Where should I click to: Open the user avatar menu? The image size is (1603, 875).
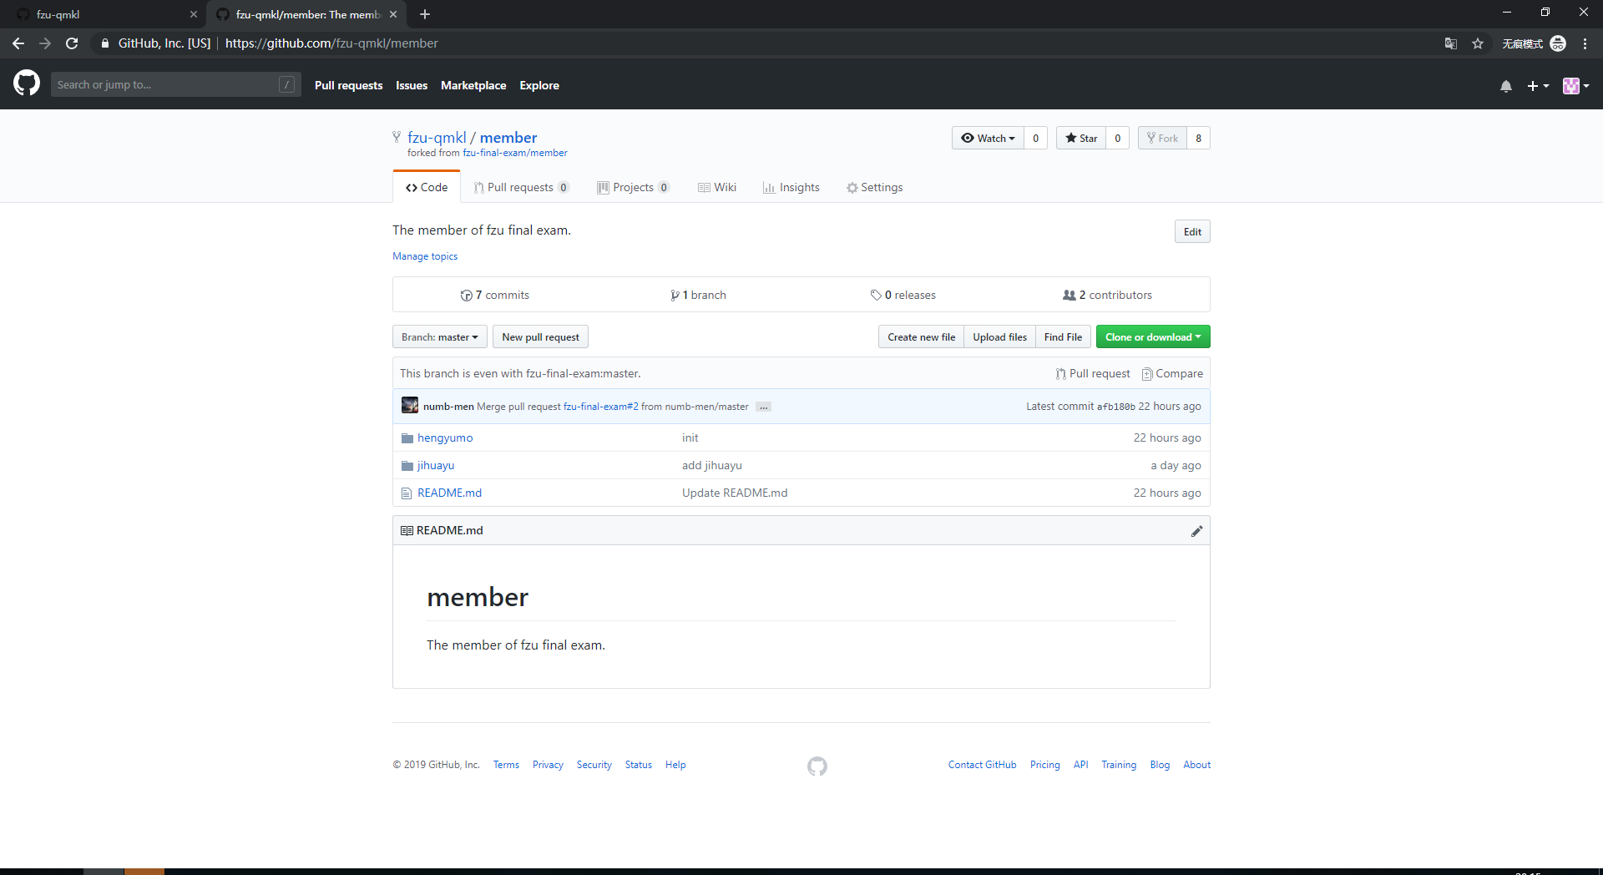tap(1575, 86)
